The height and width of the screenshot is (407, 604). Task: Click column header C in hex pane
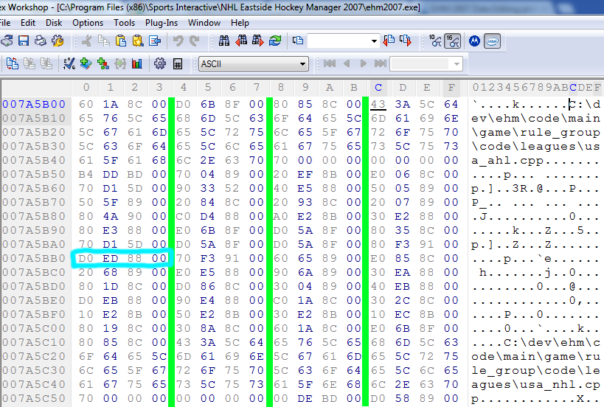pos(378,88)
